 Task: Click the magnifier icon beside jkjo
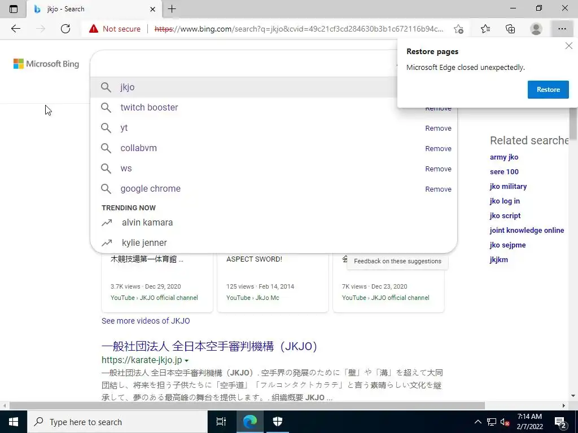[106, 87]
